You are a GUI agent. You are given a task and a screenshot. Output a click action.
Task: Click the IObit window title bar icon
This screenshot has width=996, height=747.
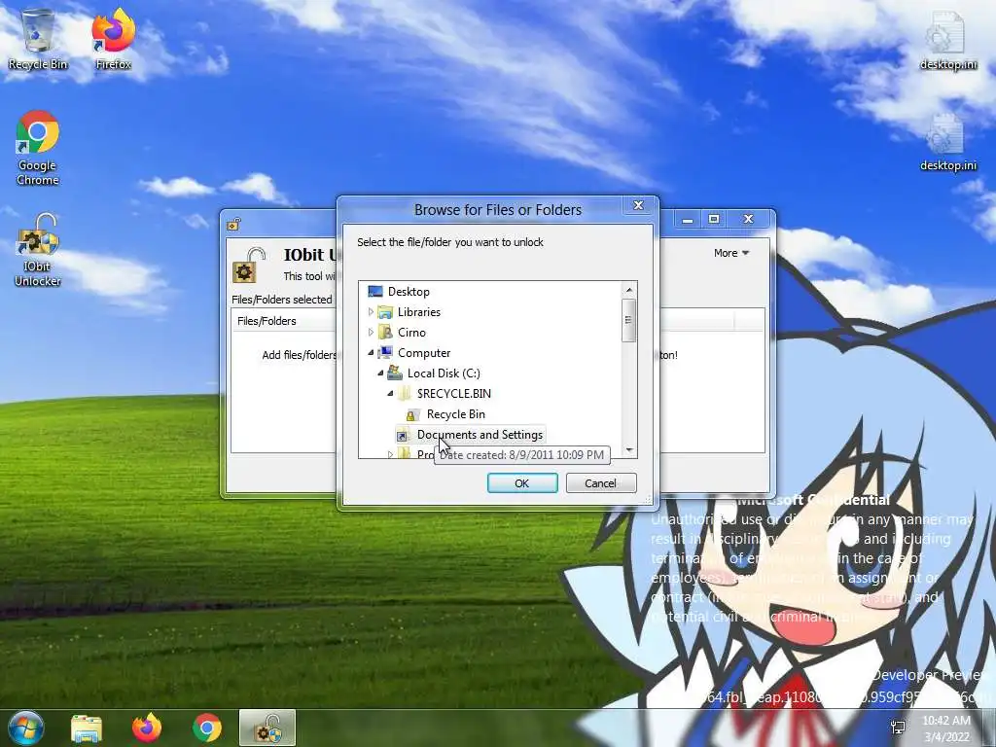pyautogui.click(x=233, y=224)
